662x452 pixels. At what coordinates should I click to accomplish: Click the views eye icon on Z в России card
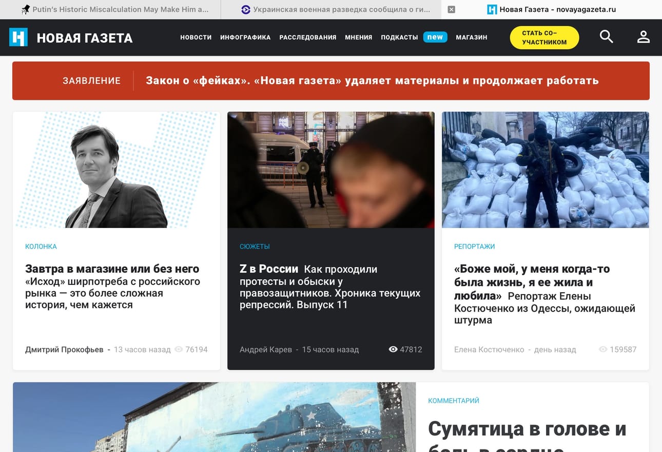point(393,350)
